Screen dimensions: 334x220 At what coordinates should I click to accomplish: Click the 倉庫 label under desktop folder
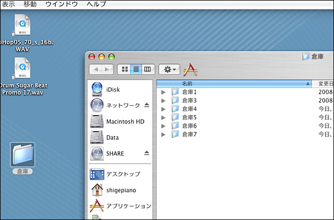[x=23, y=172]
